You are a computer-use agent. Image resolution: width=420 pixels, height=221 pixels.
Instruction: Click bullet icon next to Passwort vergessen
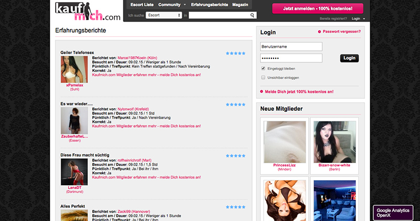click(x=319, y=31)
